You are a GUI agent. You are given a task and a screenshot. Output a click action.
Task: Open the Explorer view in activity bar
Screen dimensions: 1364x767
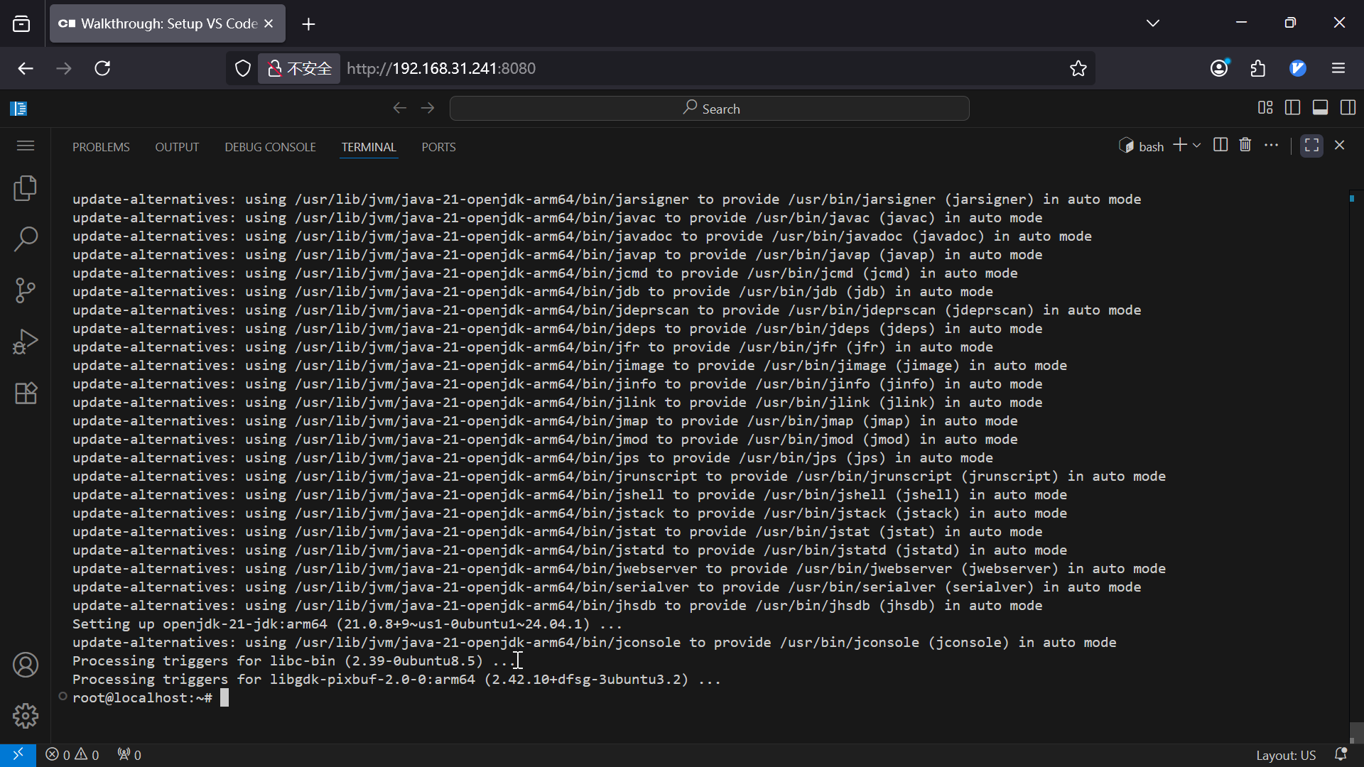[26, 188]
